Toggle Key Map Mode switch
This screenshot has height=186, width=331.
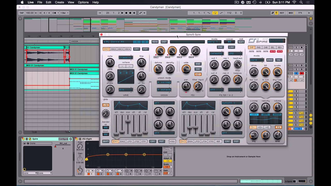(282, 13)
